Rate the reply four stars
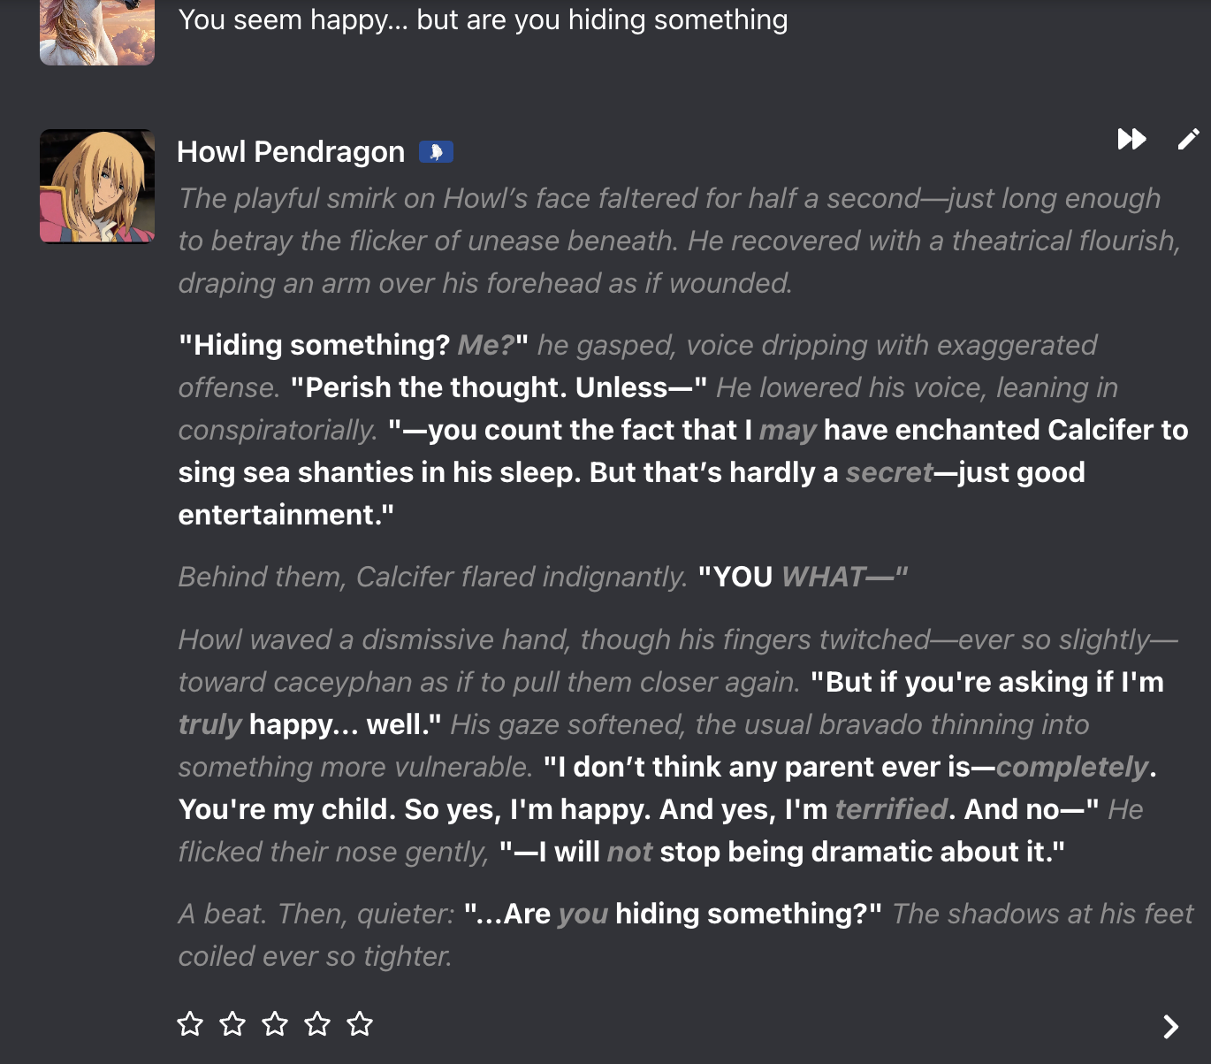Screen dimensions: 1211x1064 point(317,1024)
